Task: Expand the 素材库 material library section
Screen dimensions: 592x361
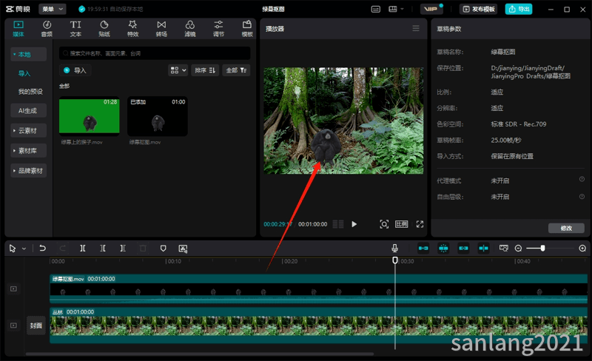Action: coord(28,151)
